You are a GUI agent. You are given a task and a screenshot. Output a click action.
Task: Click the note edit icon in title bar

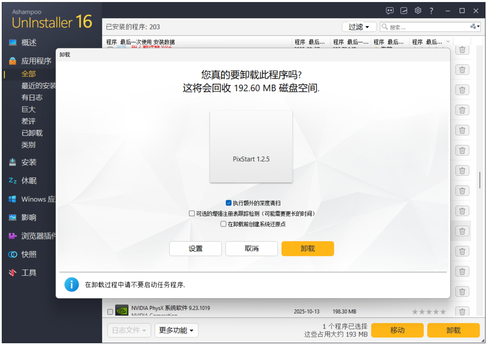coord(404,11)
